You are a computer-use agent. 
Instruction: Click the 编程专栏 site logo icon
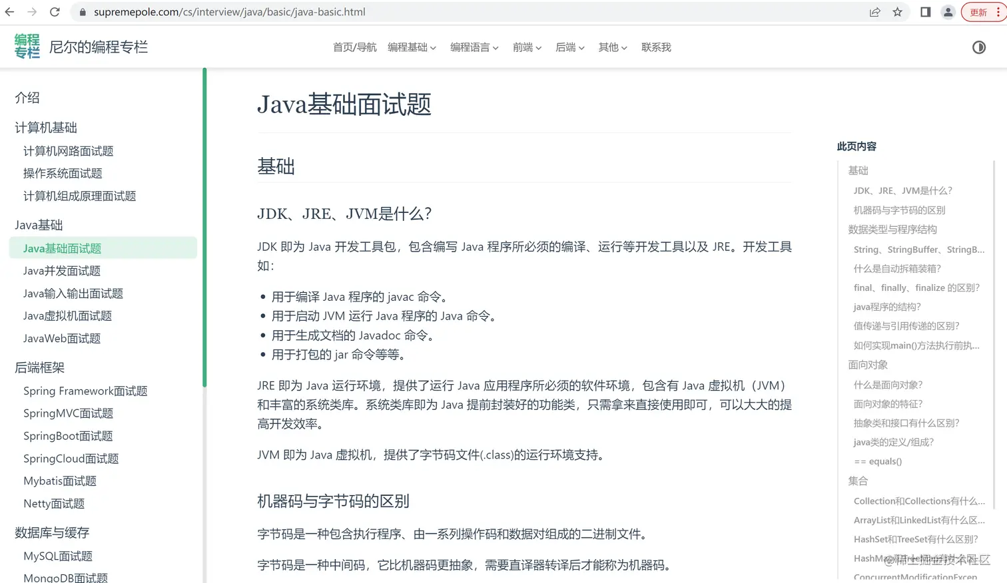click(27, 46)
